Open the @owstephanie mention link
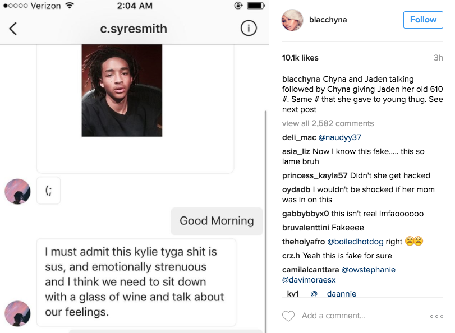This screenshot has height=333, width=455. point(369,270)
